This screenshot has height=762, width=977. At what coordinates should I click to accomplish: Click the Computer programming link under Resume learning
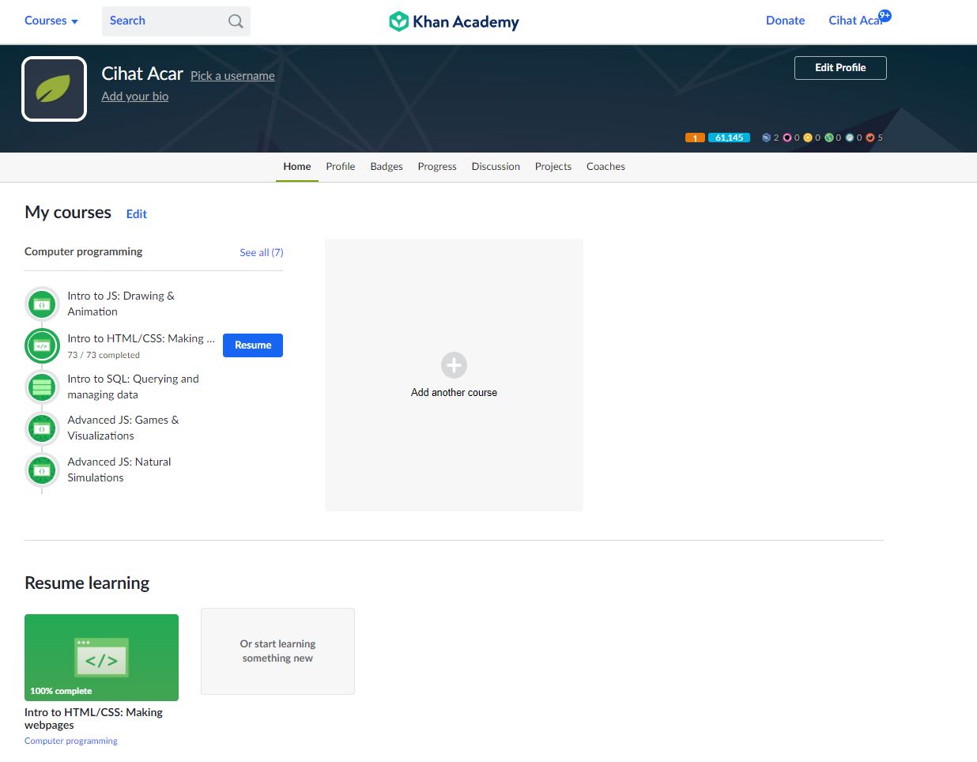(71, 741)
